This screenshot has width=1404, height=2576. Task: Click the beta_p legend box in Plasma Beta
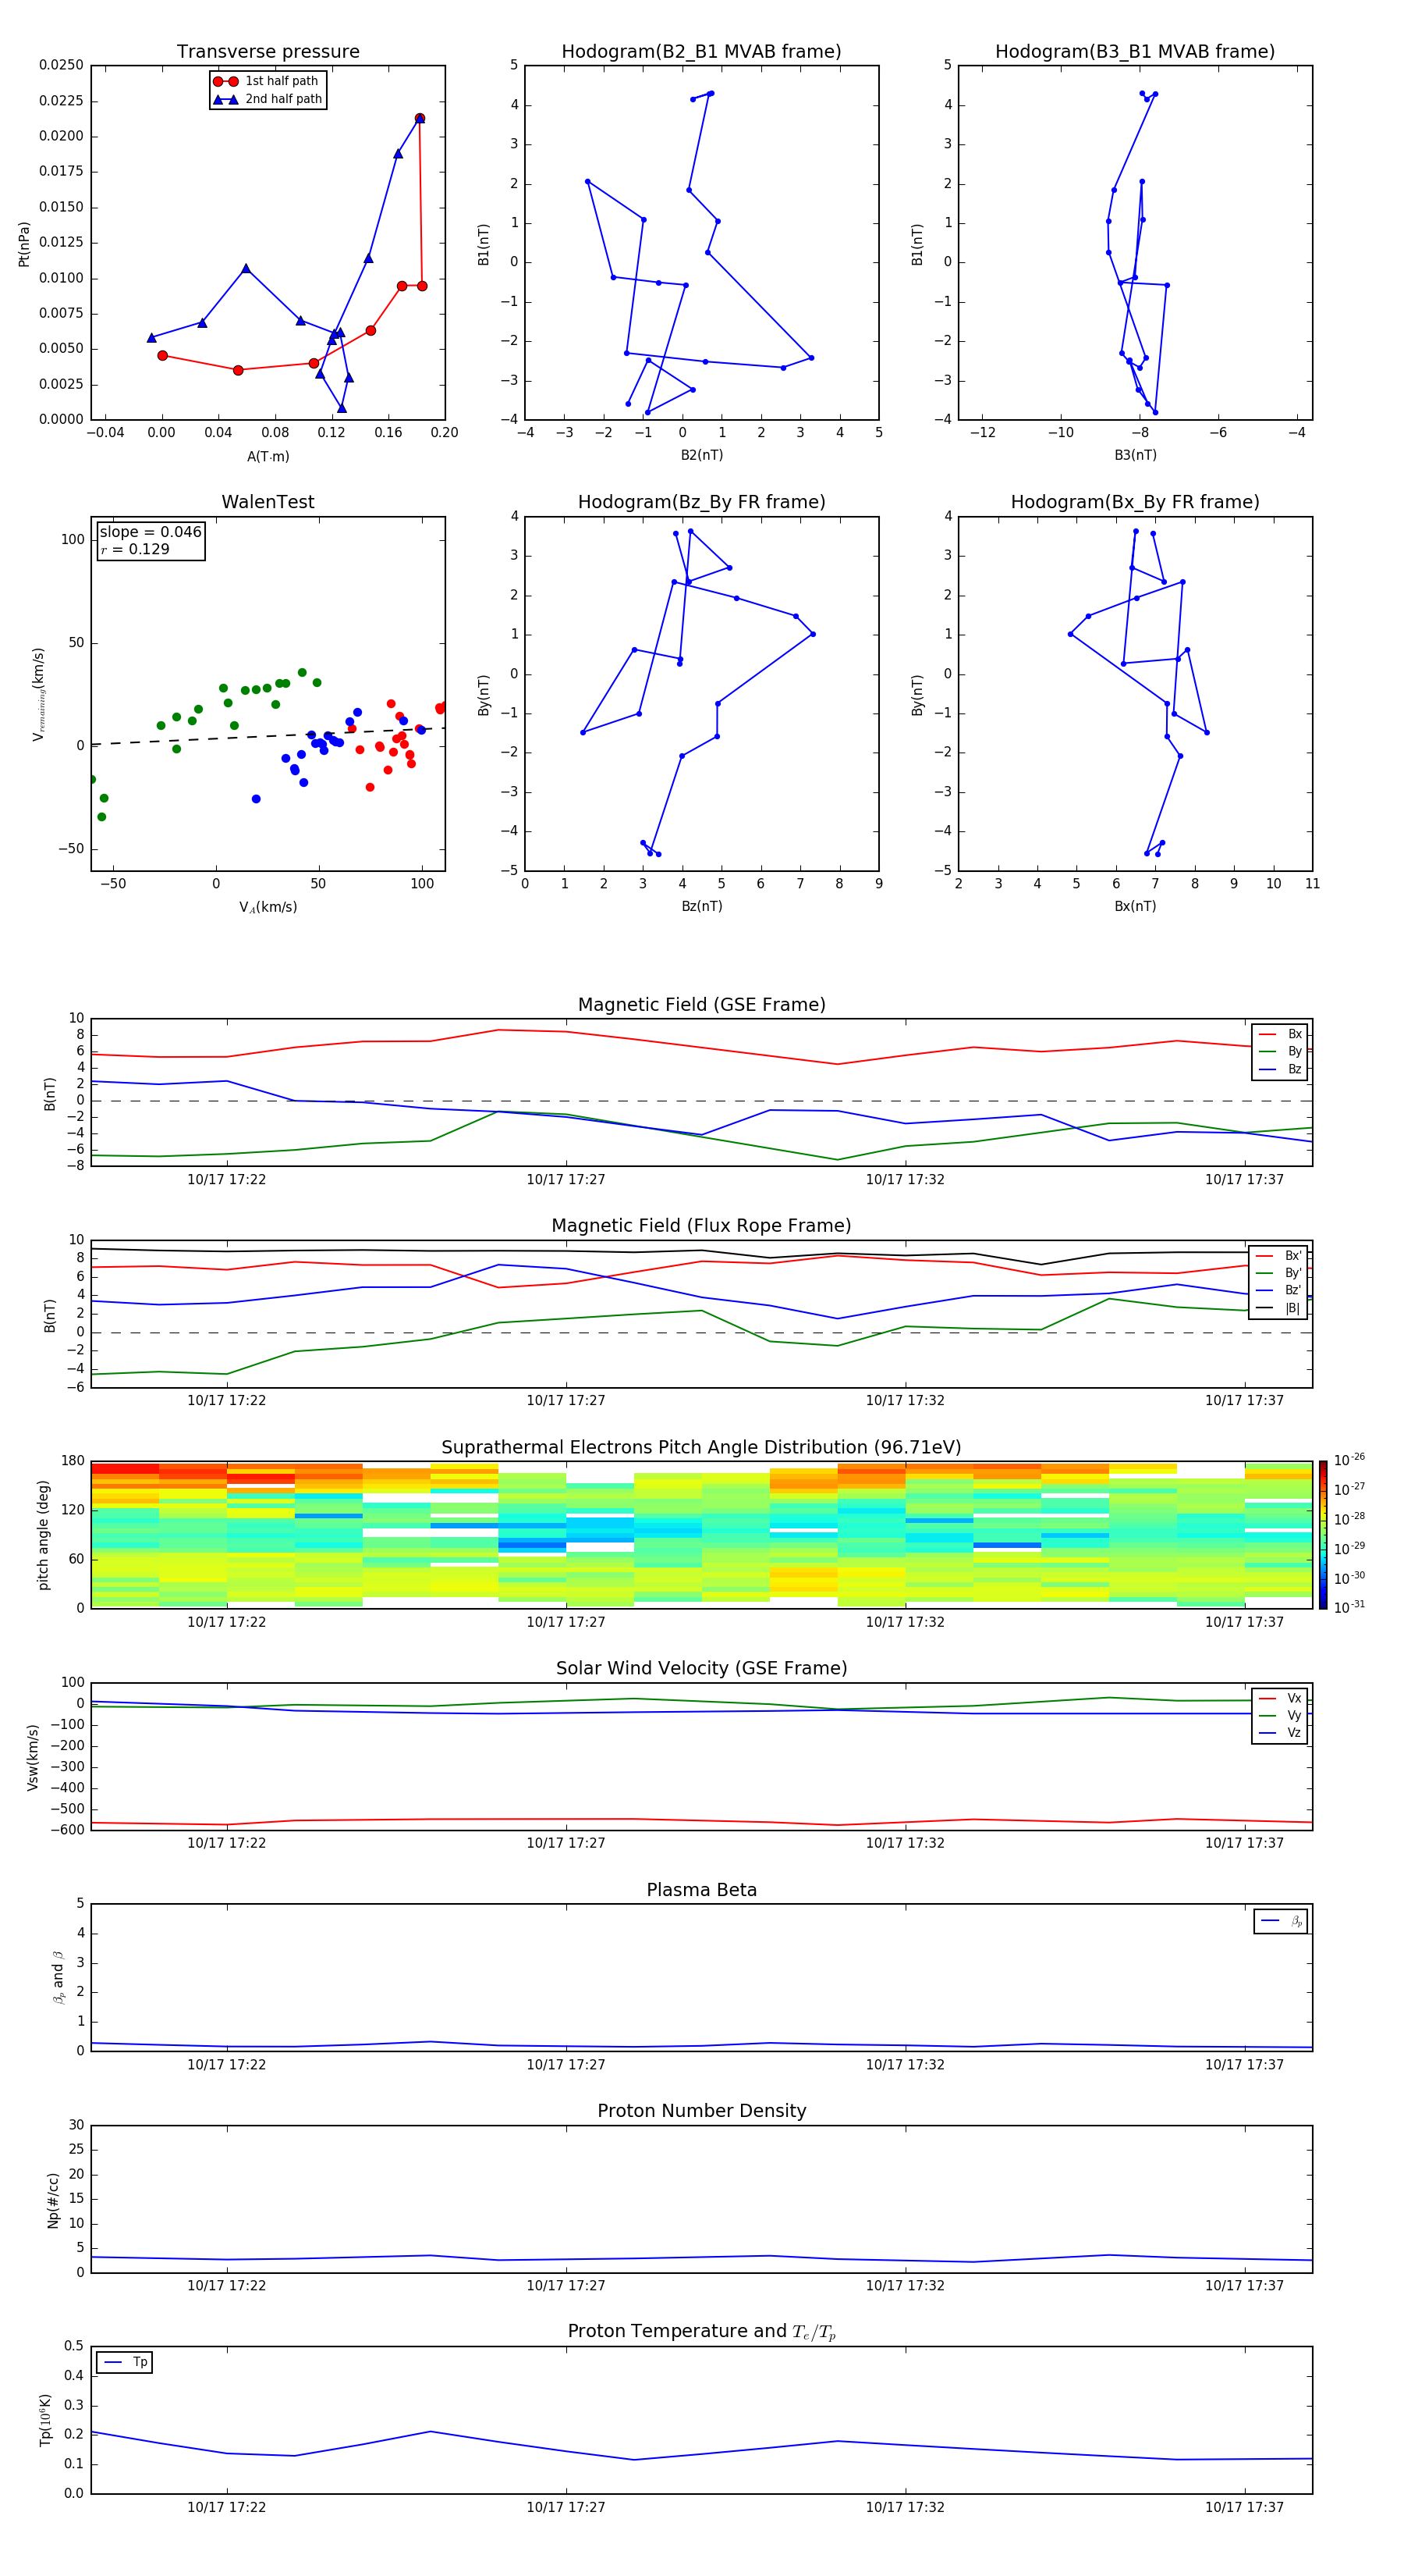pyautogui.click(x=1281, y=1921)
